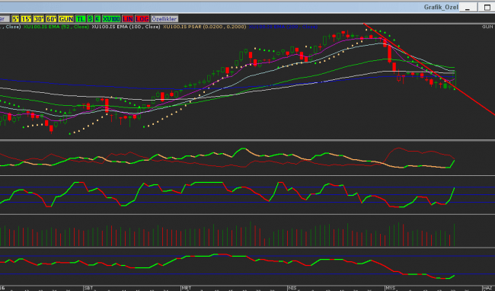Click the GUN label at chart right edge

point(487,27)
